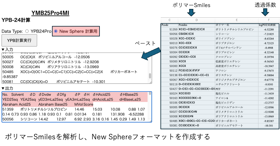Click cell ポリトリメチルシリルプロピン in spreadsheet
The width and height of the screenshot is (280, 146).
point(237,29)
